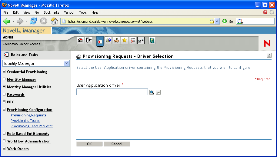Viewport: 277px width, 157px height.
Task: Open View Objects magnifier icon
Action: pos(108,40)
